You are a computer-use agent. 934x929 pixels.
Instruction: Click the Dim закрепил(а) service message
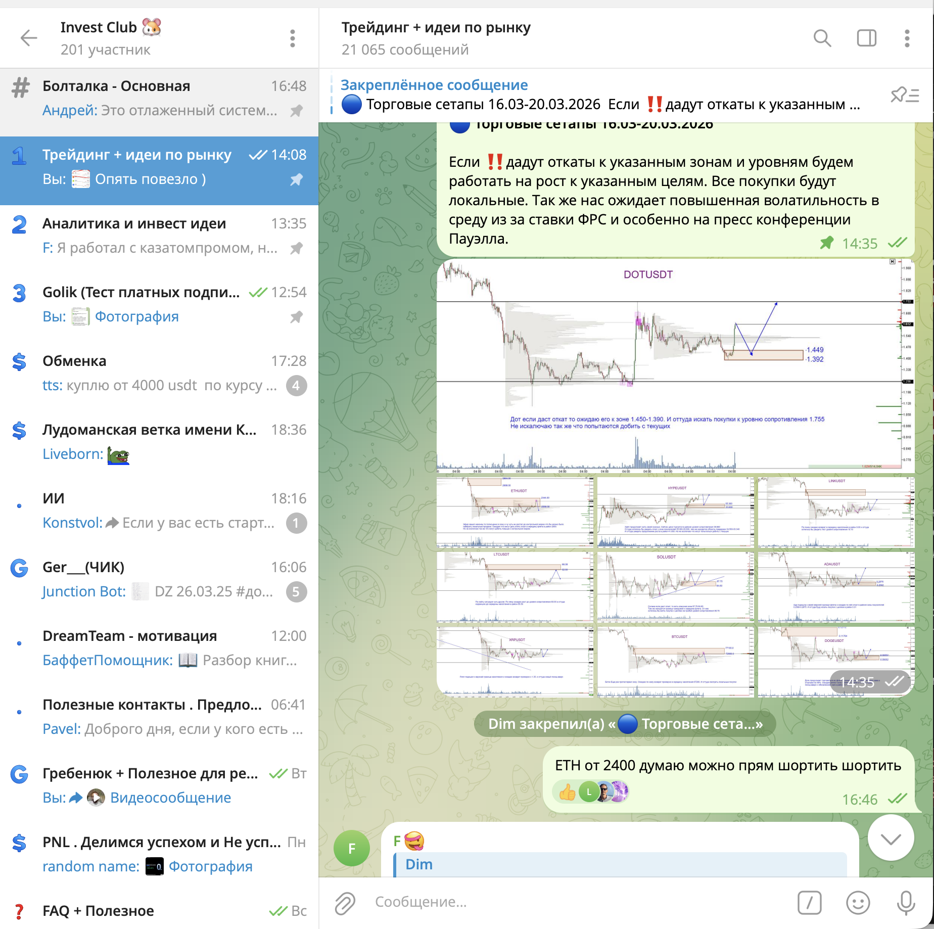coord(625,724)
